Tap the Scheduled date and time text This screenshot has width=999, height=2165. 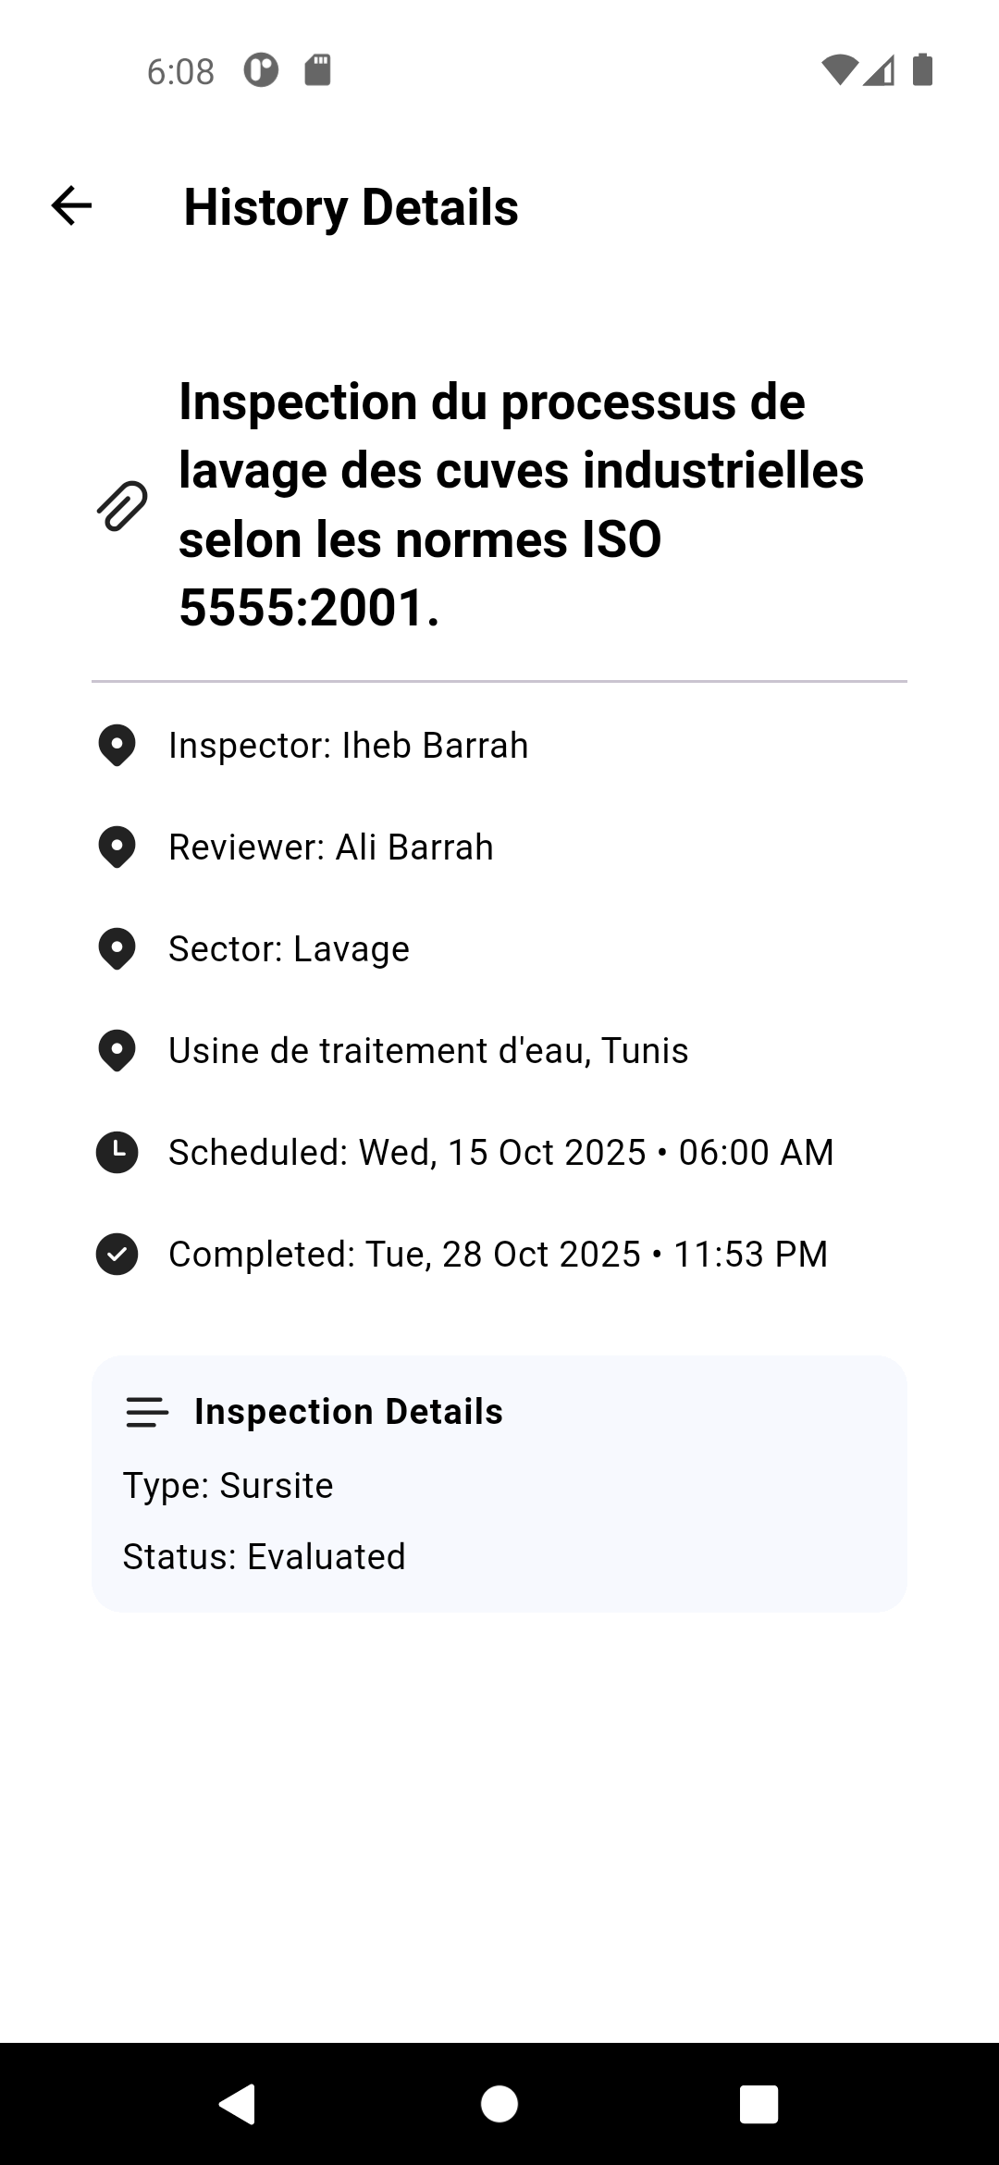tap(500, 1153)
